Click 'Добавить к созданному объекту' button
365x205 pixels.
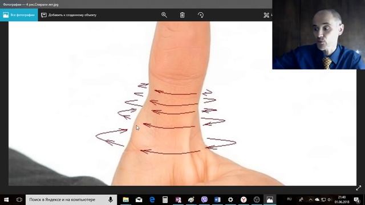(x=68, y=15)
